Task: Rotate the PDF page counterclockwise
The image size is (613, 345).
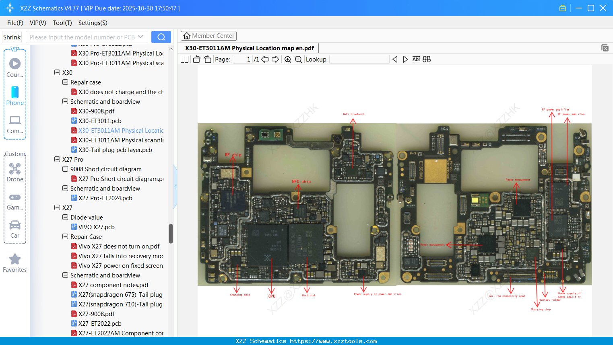Action: click(x=196, y=59)
